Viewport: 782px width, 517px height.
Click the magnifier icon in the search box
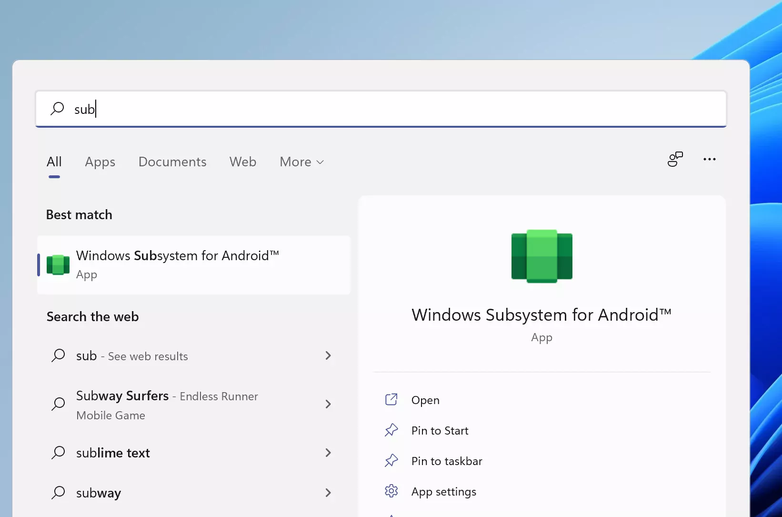(57, 109)
